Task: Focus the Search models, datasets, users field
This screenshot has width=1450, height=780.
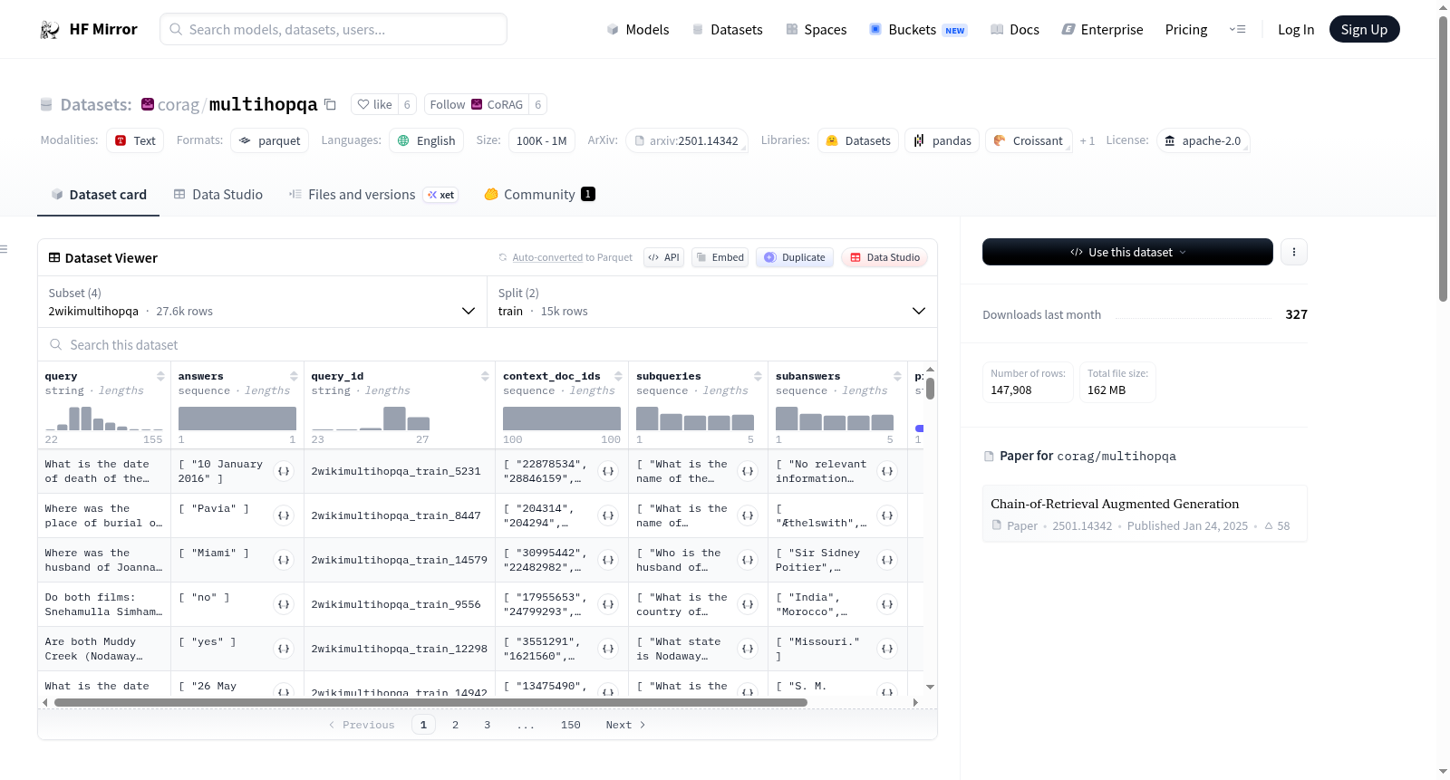Action: point(333,29)
